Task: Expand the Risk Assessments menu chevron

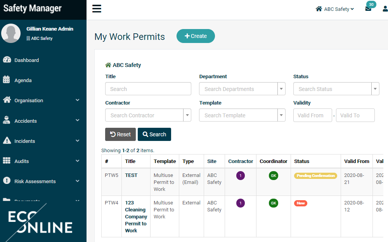Action: pos(78,181)
